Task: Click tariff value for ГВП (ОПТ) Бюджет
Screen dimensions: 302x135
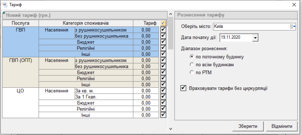Action: [146, 72]
